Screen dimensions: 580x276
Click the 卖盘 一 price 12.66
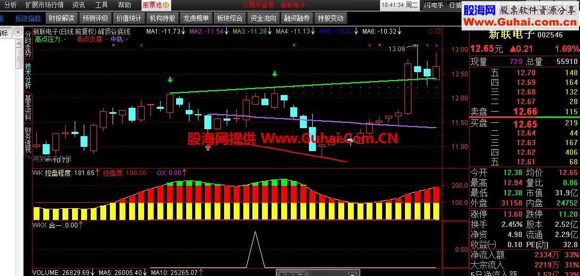point(525,112)
